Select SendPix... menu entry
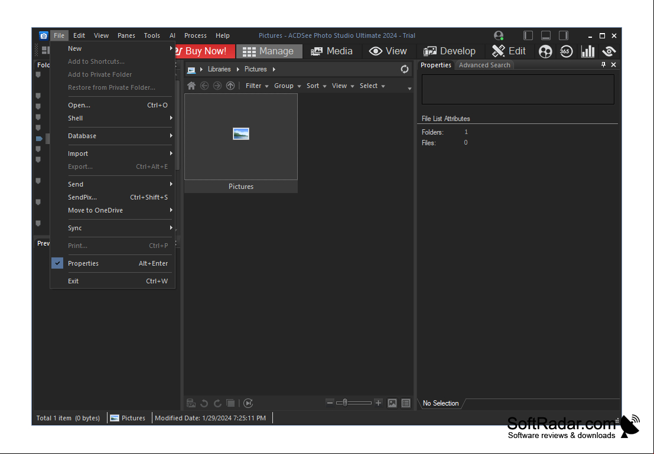 tap(112, 198)
